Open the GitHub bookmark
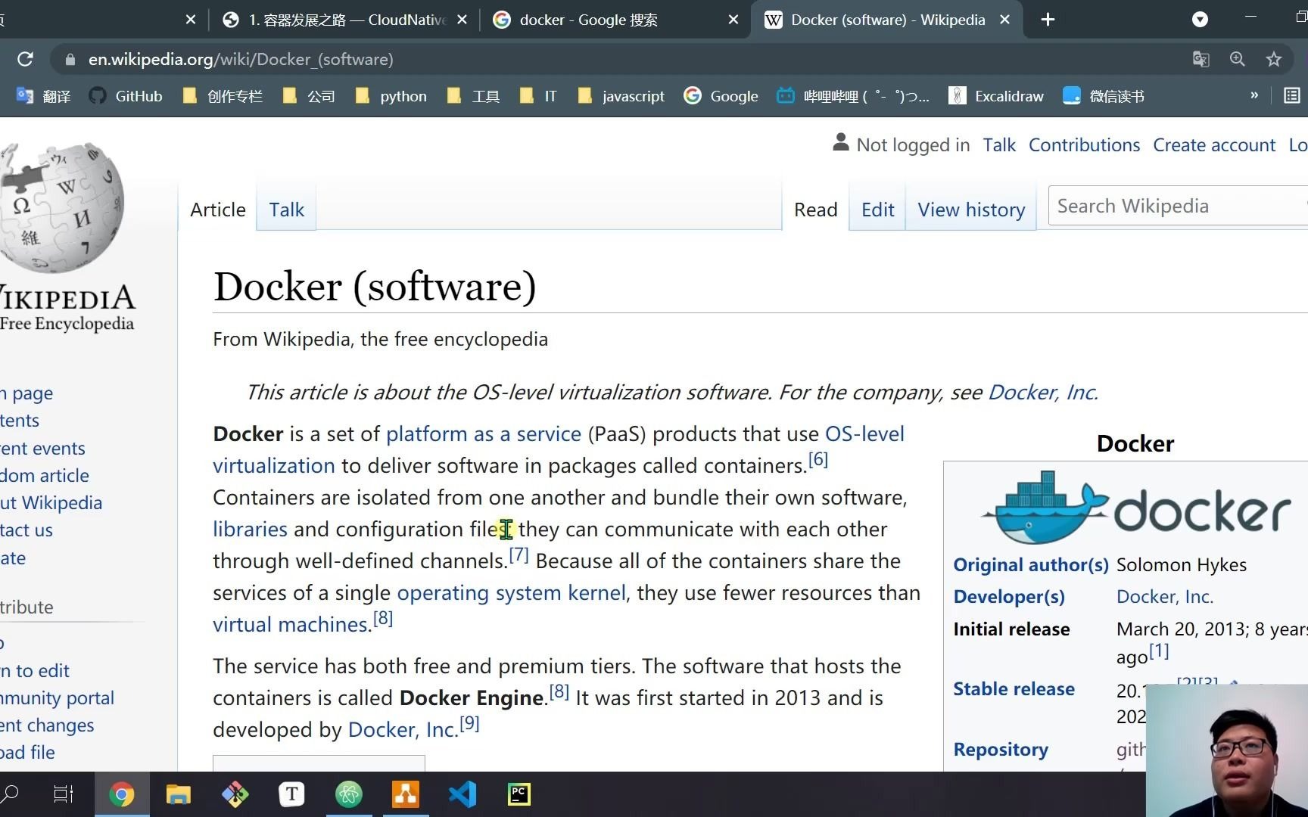 tap(126, 96)
